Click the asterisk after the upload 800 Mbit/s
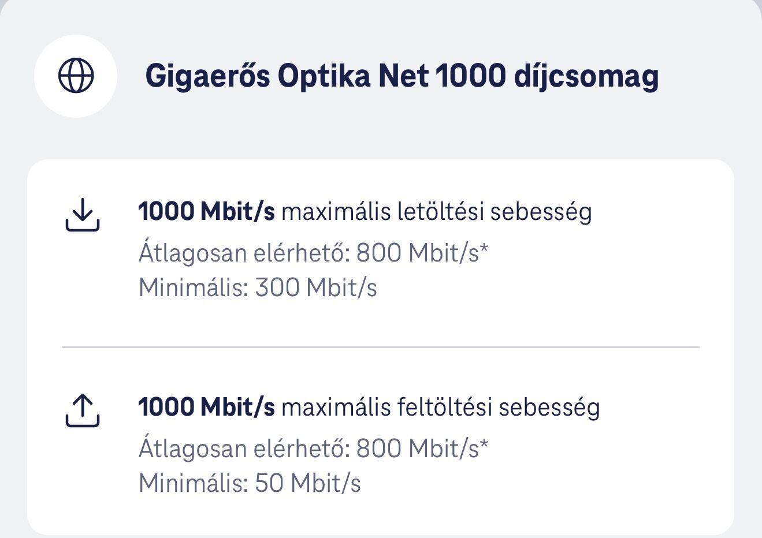The image size is (762, 538). coord(484,445)
